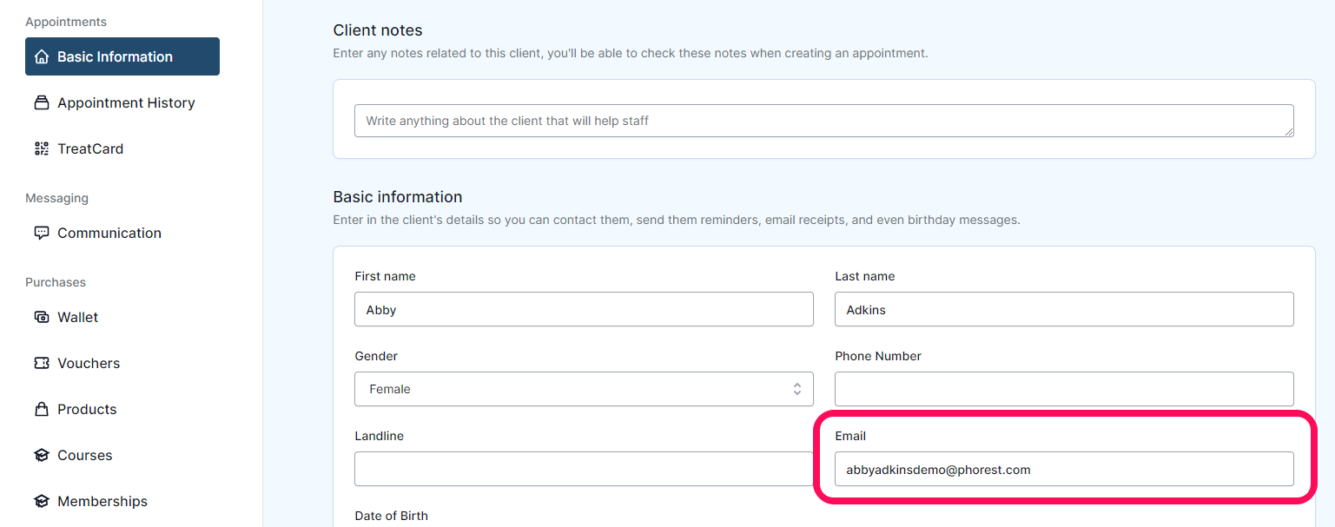The height and width of the screenshot is (527, 1335).
Task: Click the Memberships icon in the sidebar
Action: click(x=42, y=502)
